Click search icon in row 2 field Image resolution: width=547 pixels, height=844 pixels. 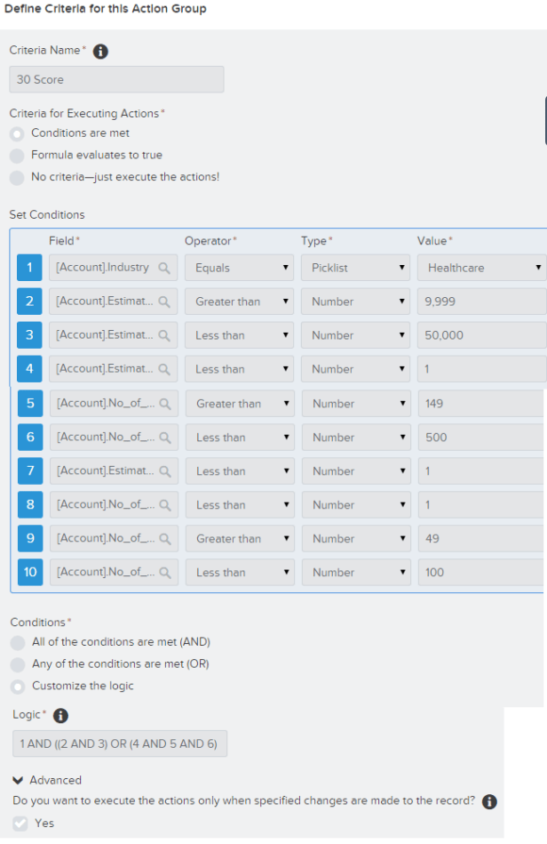click(x=164, y=301)
